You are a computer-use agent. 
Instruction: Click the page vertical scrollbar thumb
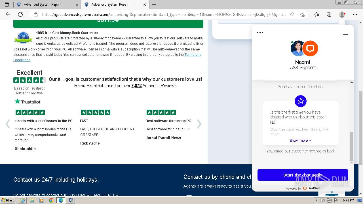click(361, 128)
